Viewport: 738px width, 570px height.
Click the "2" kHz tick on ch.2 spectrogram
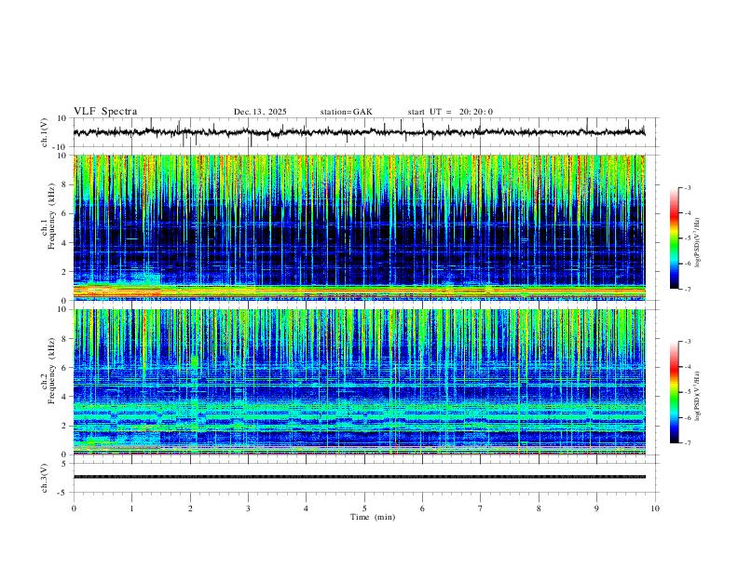pos(64,426)
